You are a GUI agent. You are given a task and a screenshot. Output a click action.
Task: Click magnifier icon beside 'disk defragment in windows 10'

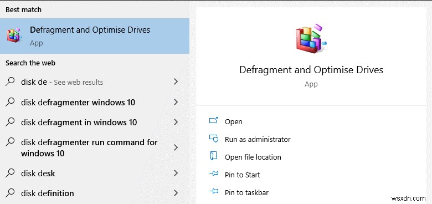[x=10, y=122]
